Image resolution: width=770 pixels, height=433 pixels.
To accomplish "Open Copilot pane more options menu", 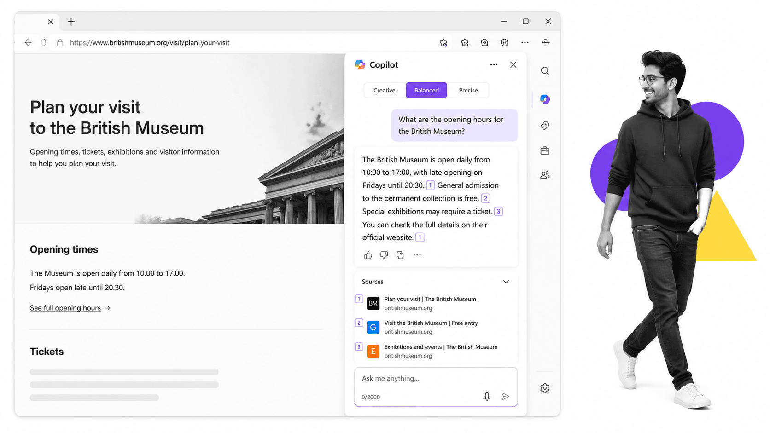I will point(494,65).
